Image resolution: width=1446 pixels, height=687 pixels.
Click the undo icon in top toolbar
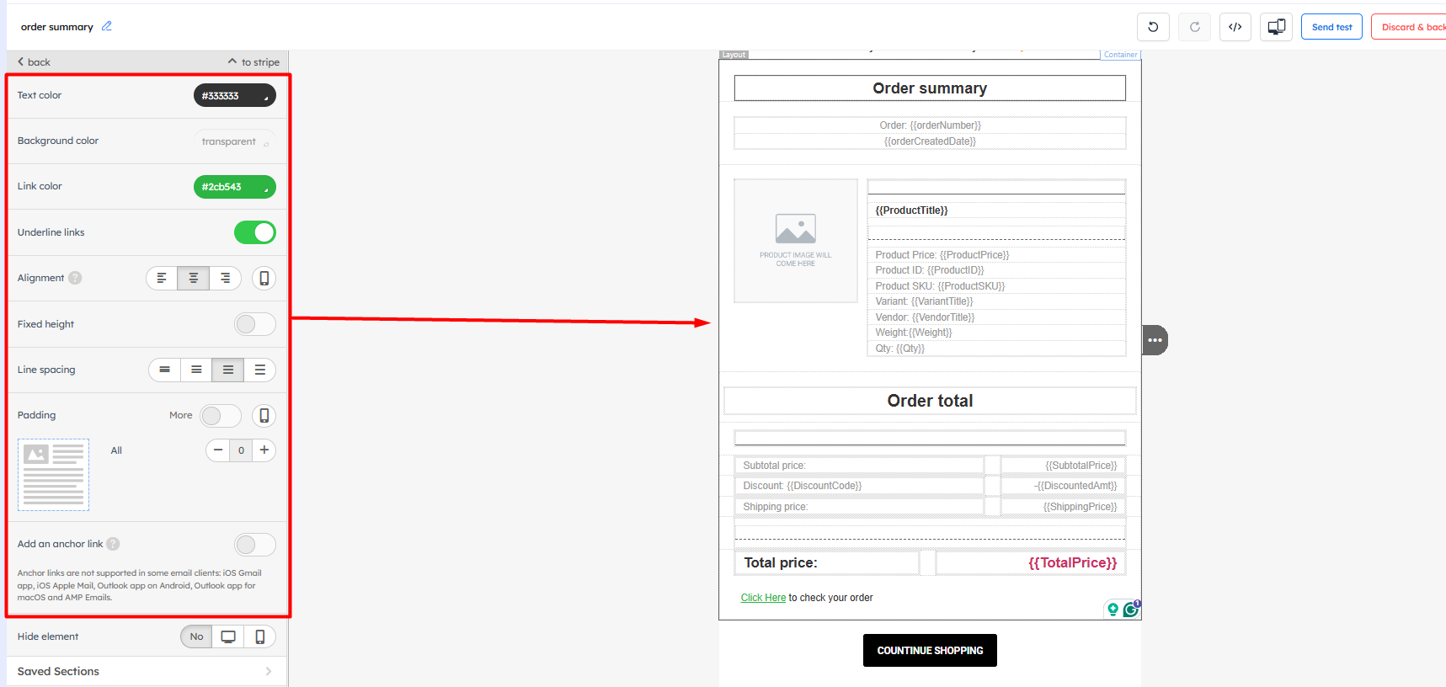click(1153, 27)
